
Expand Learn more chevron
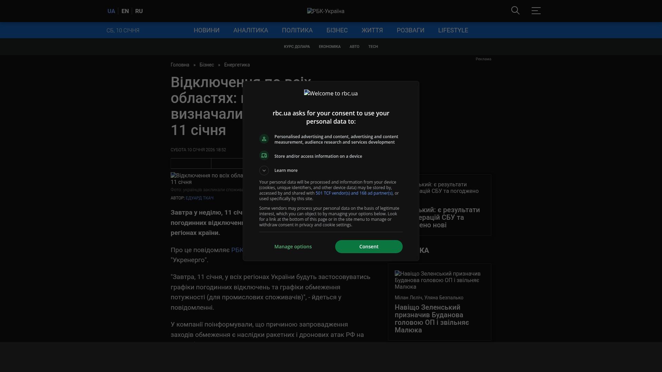point(264,170)
